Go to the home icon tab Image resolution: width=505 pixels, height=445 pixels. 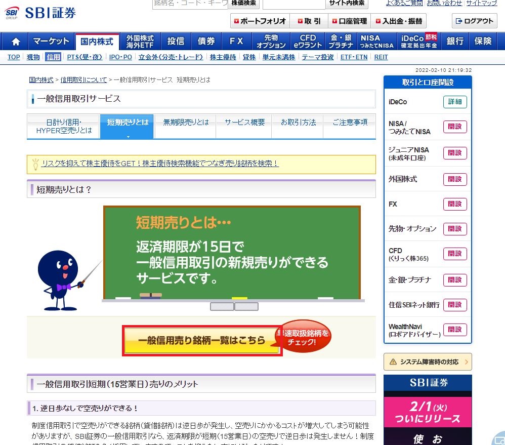pyautogui.click(x=16, y=41)
